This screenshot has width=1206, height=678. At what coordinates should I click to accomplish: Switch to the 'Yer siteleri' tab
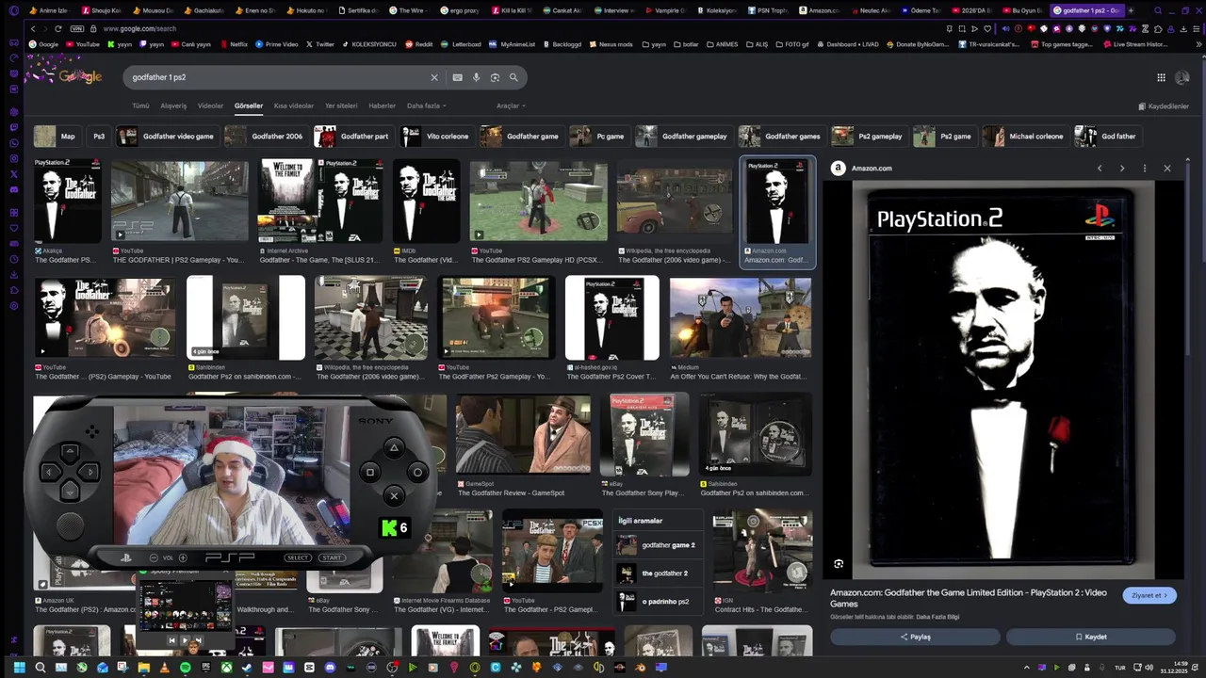tap(341, 105)
